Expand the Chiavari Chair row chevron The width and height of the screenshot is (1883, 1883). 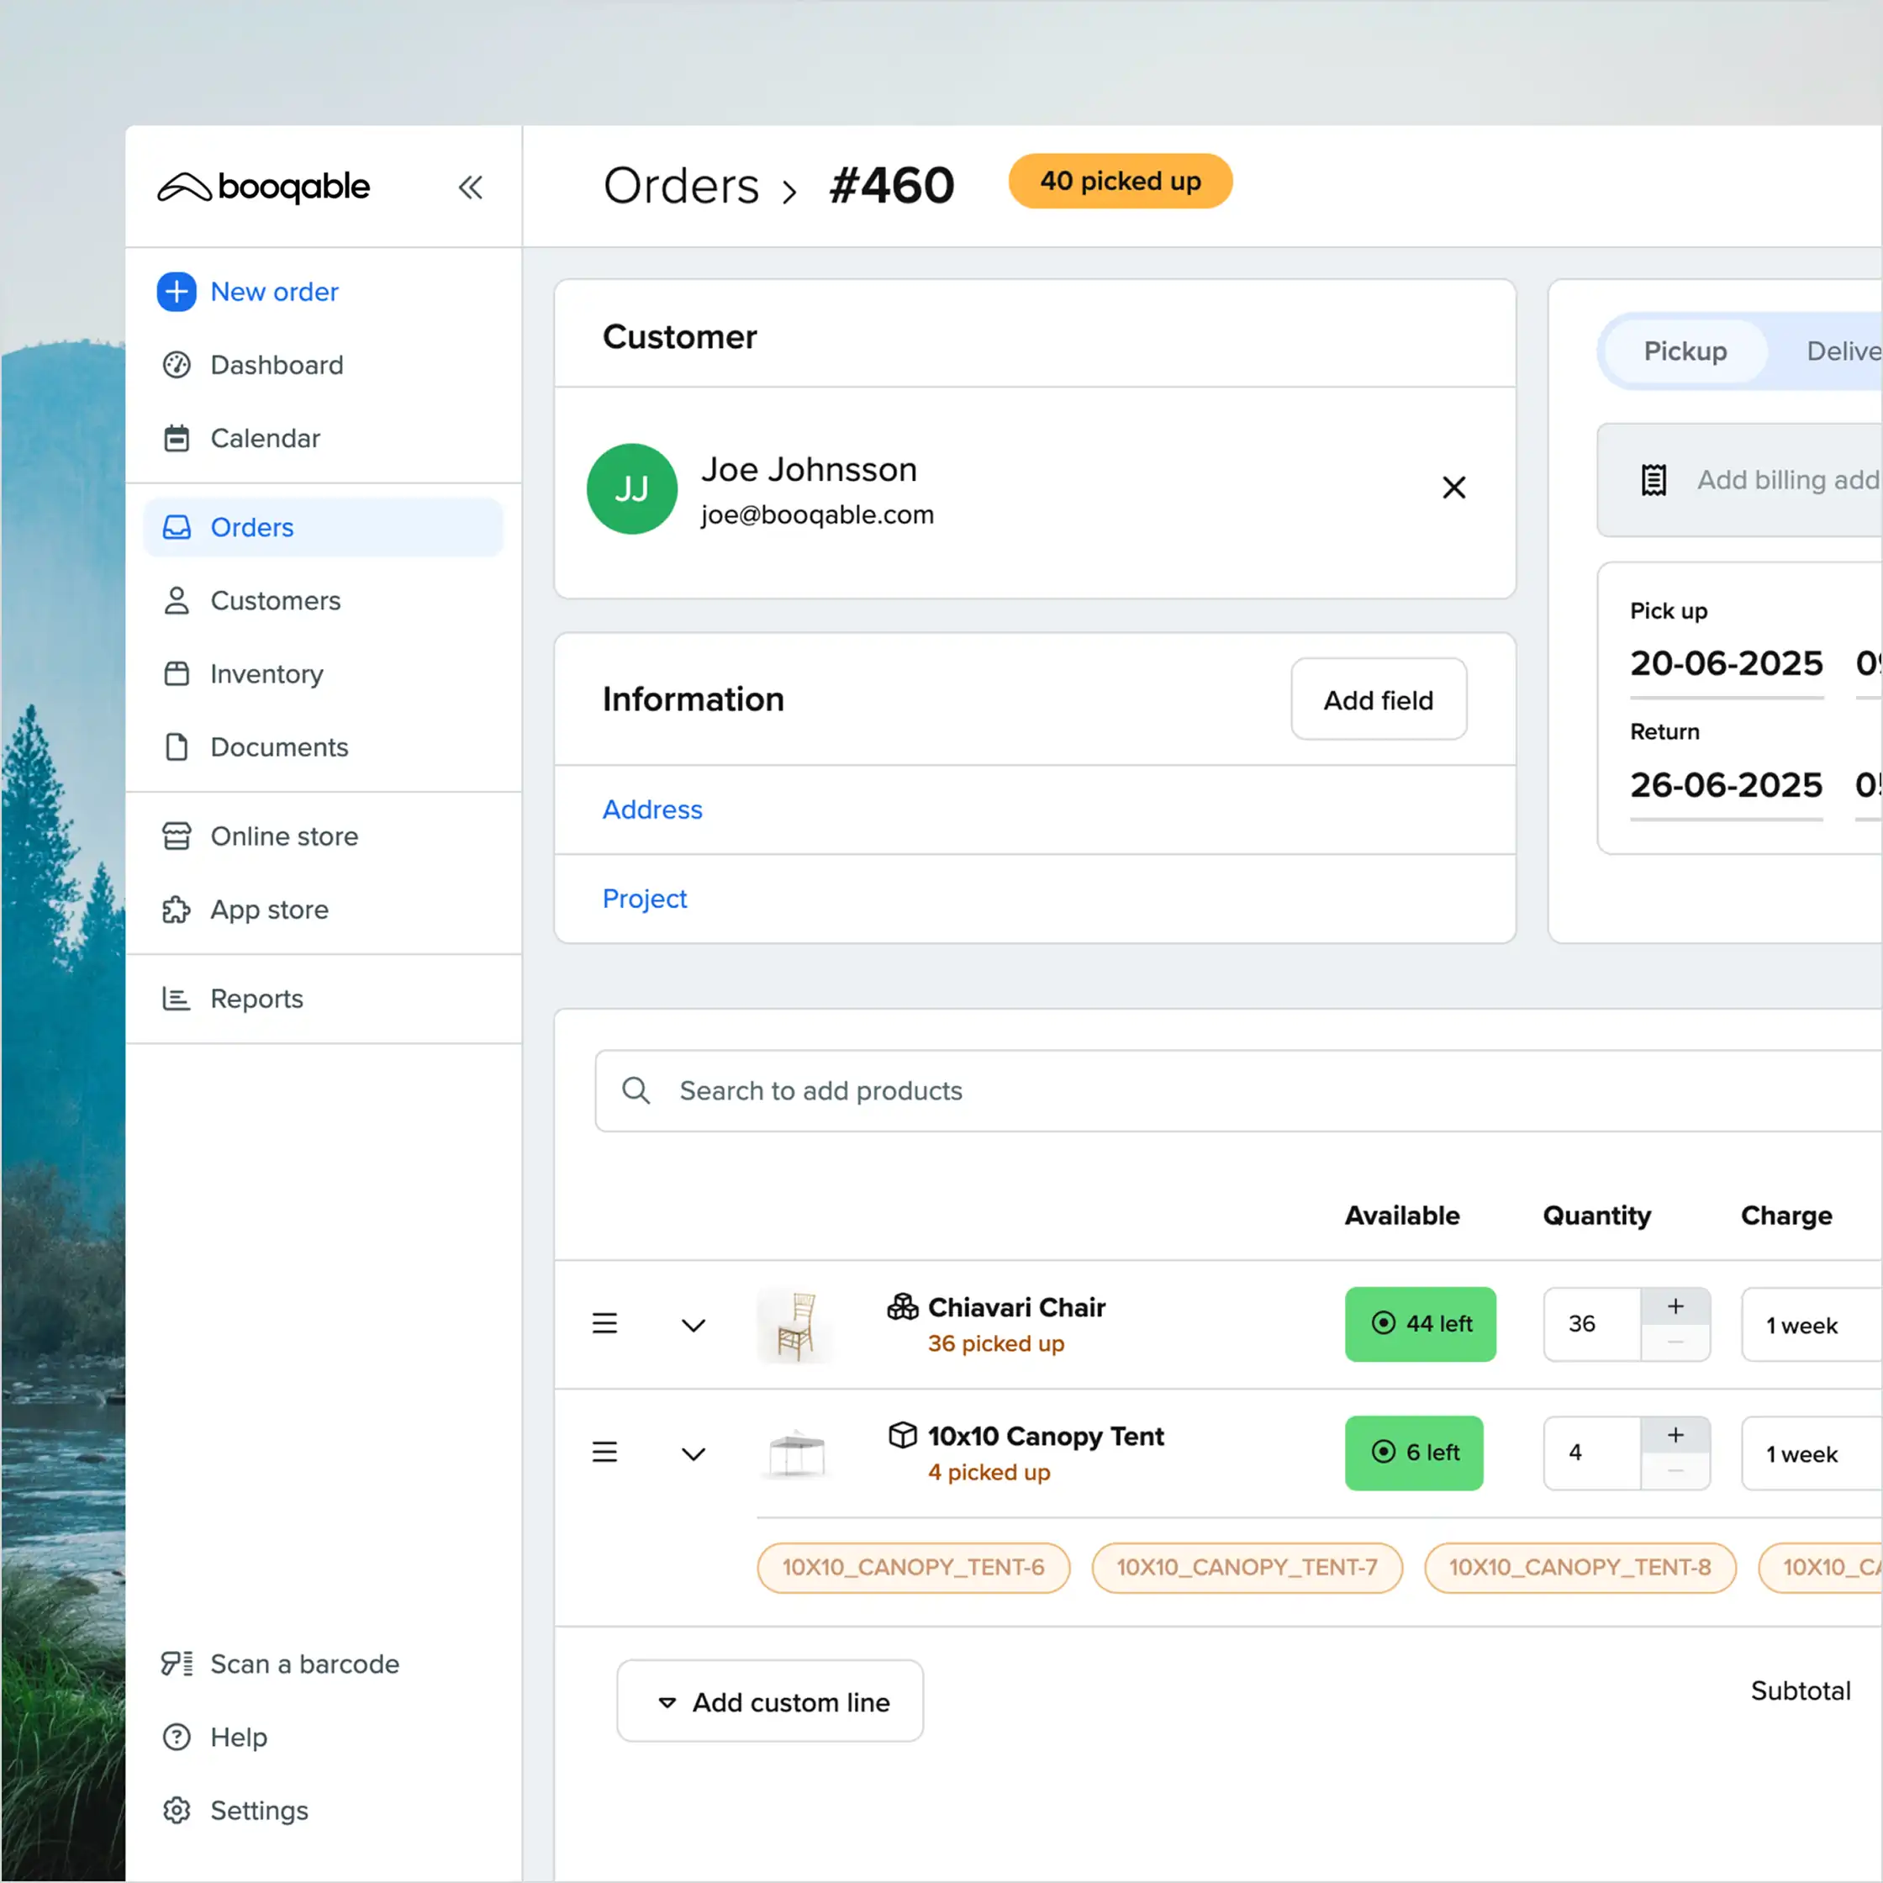click(x=694, y=1325)
